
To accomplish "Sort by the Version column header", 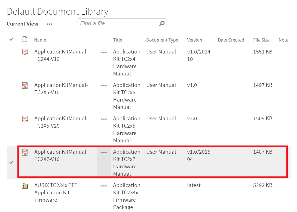I will 195,40.
